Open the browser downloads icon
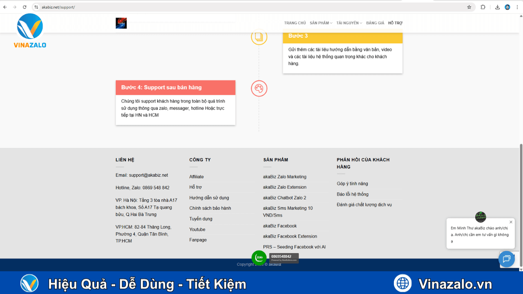 (497, 7)
